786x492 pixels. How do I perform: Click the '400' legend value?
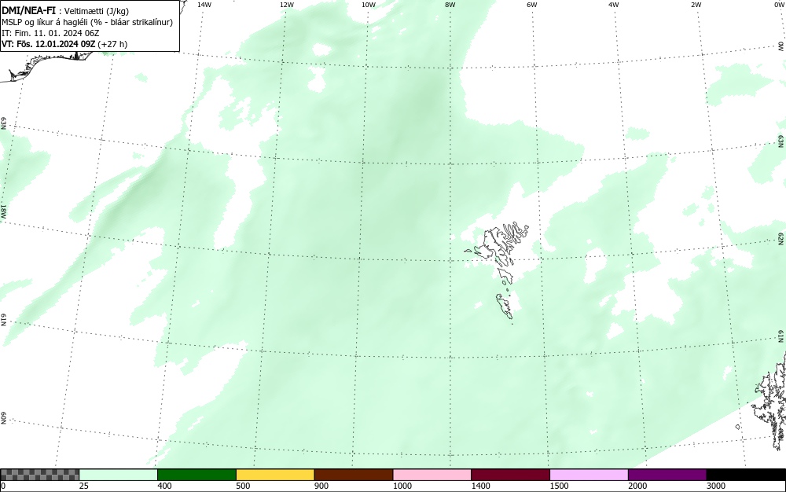[x=164, y=486]
